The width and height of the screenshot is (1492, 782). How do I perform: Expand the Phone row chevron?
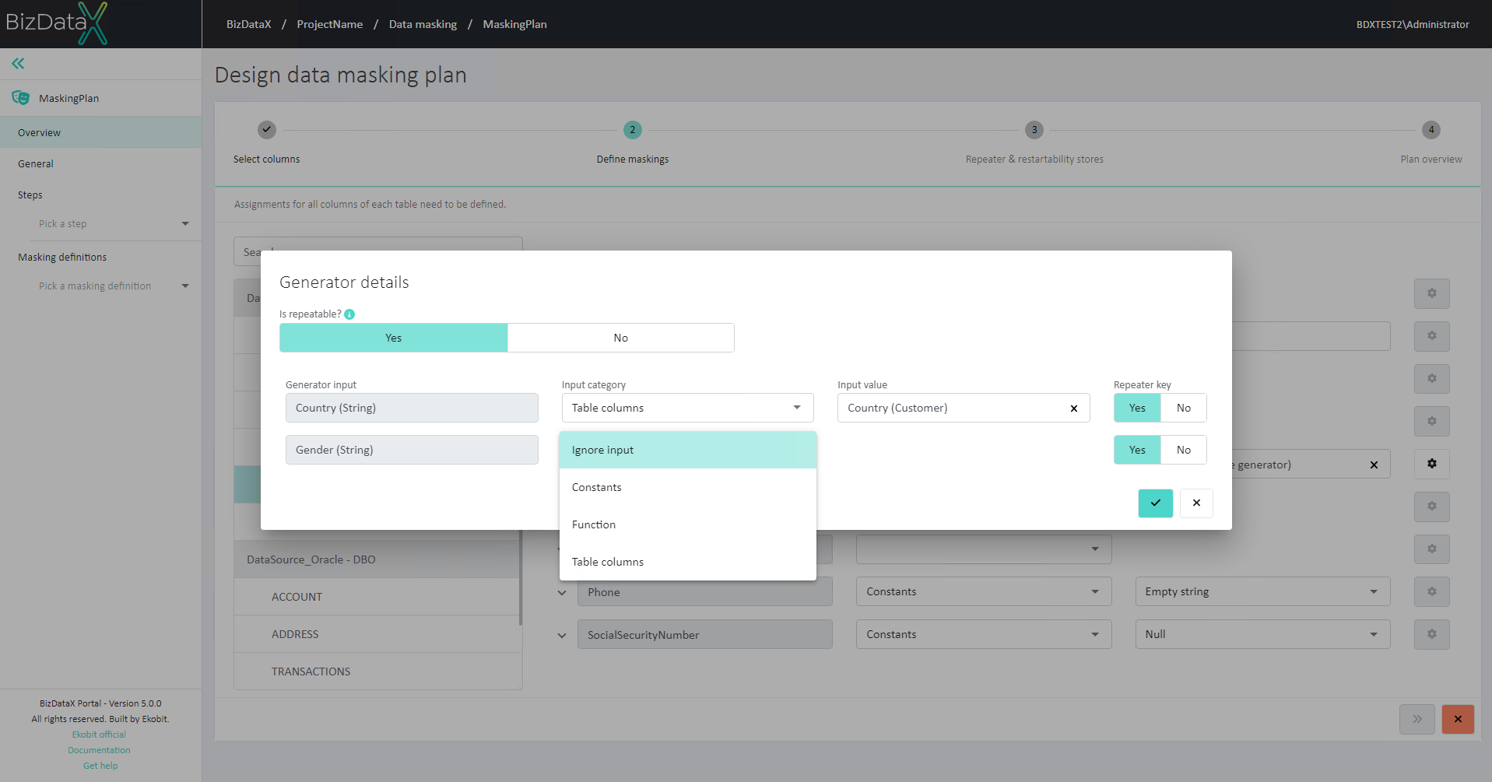(x=562, y=593)
